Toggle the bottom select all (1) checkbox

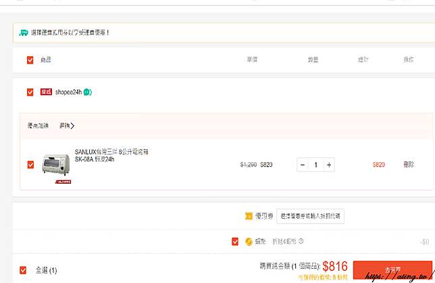23,270
